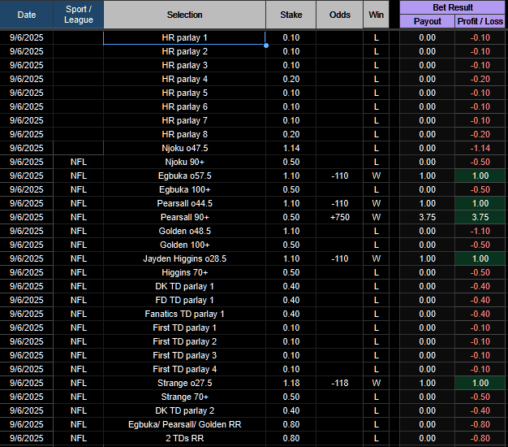508x447 pixels.
Task: Click the 3.75 payout cell
Action: click(x=428, y=217)
